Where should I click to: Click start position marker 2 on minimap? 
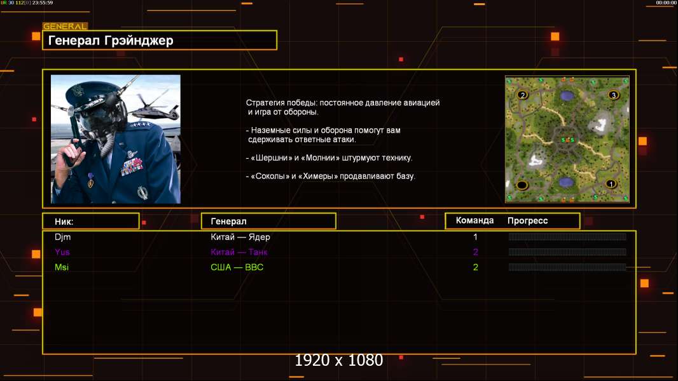click(522, 95)
